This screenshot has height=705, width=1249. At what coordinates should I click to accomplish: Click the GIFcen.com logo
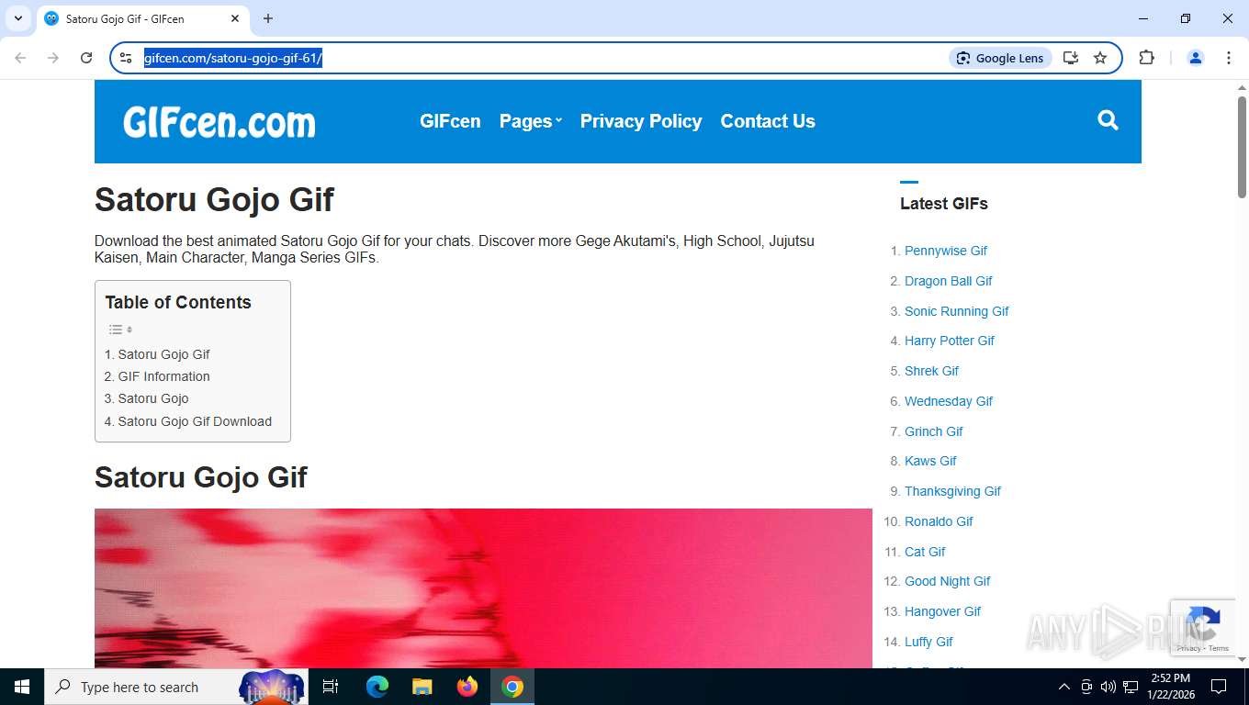pos(219,122)
